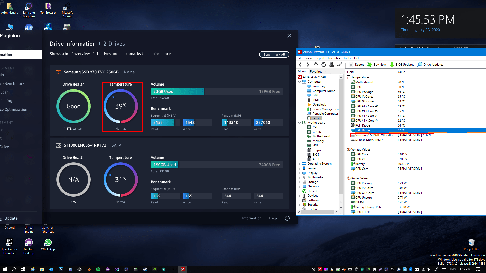This screenshot has width=486, height=273.
Task: Expand the Storage tree node
Action: tap(300, 182)
